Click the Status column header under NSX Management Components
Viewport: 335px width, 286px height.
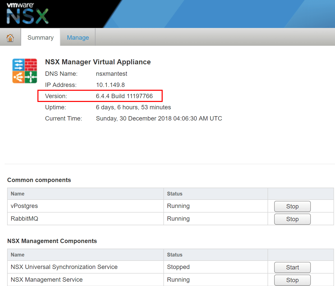coord(175,255)
